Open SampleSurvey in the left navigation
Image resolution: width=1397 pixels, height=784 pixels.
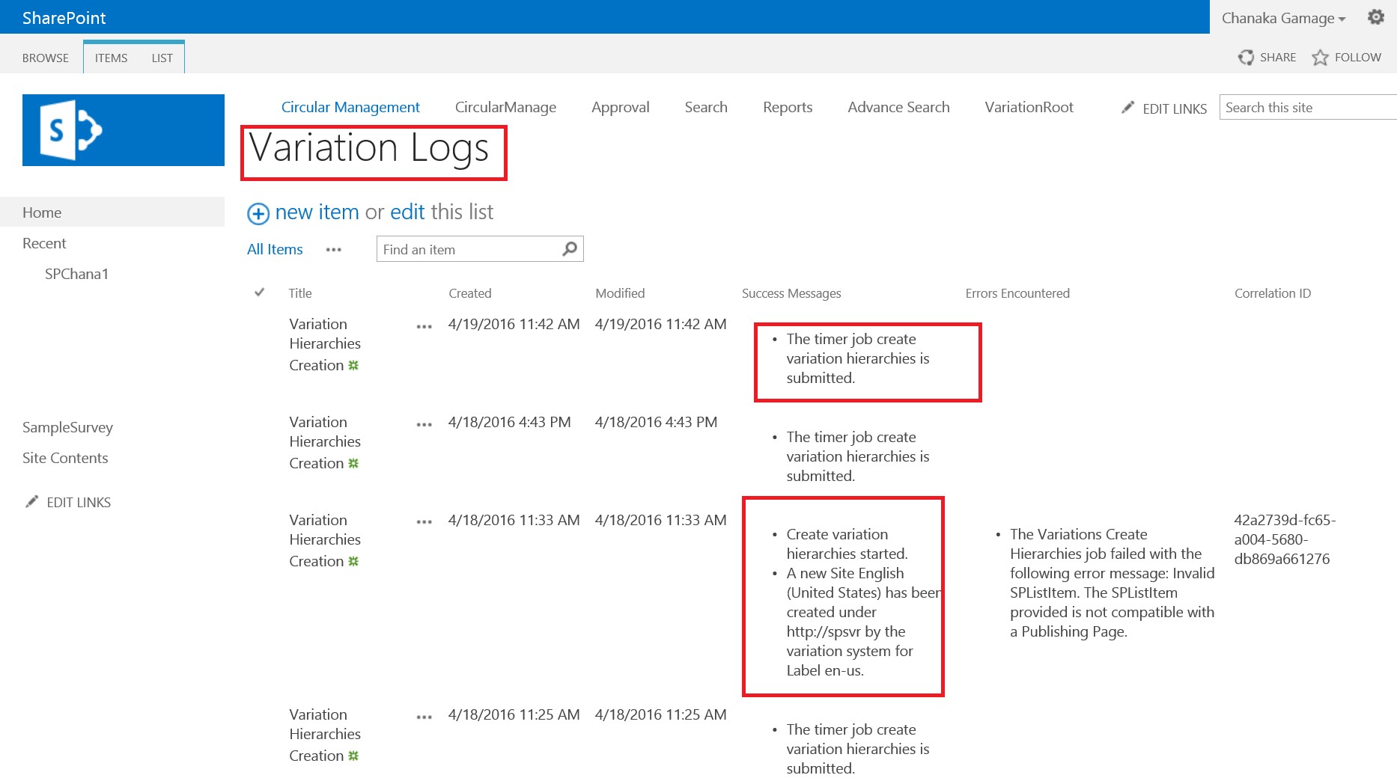pyautogui.click(x=67, y=427)
